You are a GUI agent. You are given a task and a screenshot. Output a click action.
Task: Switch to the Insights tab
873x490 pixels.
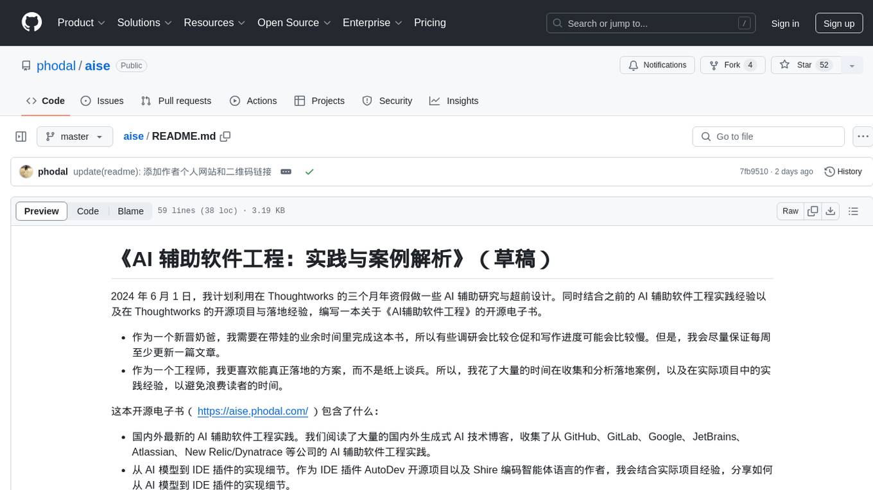(454, 101)
